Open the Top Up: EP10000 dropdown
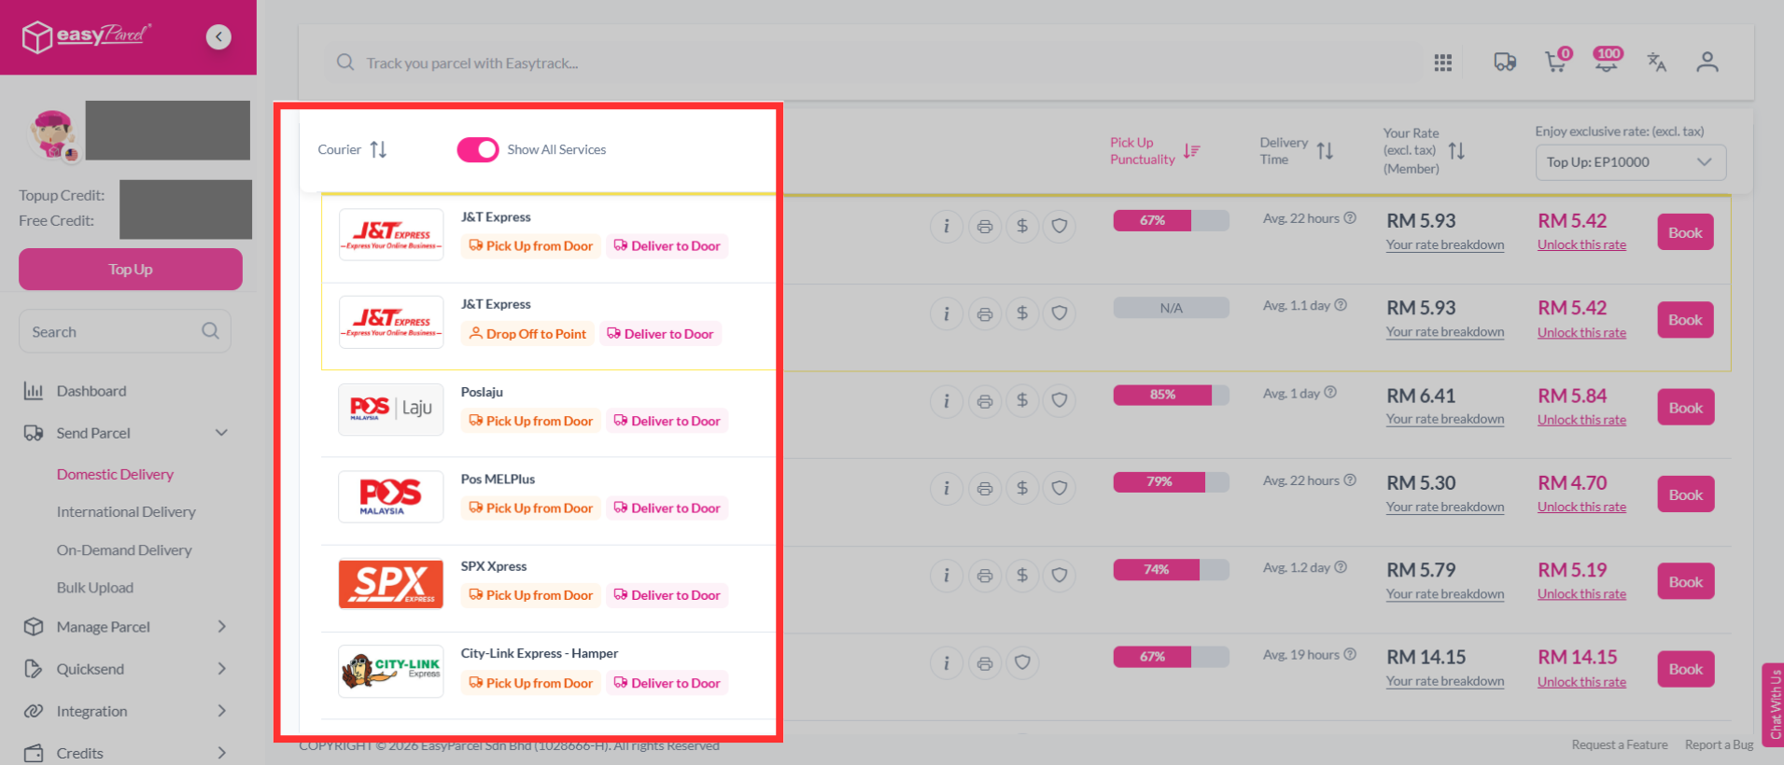1784x765 pixels. 1630,162
